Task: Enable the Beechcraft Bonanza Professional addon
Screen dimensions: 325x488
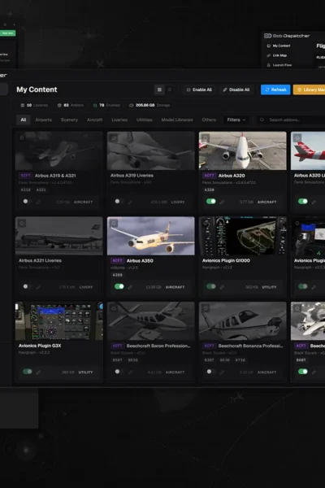Action: (x=211, y=372)
